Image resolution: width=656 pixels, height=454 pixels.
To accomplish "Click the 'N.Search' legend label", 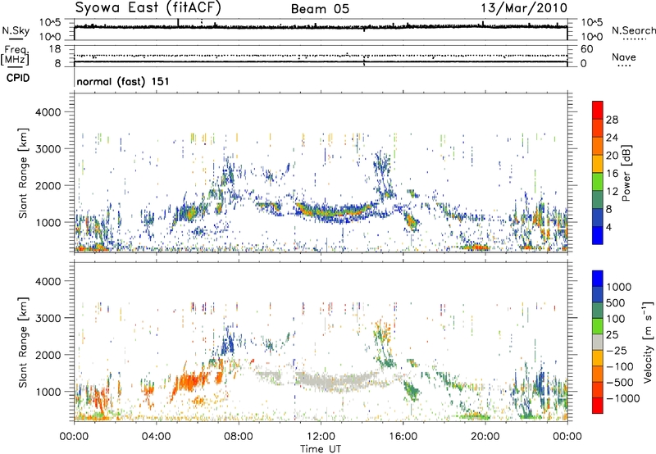I will 633,30.
